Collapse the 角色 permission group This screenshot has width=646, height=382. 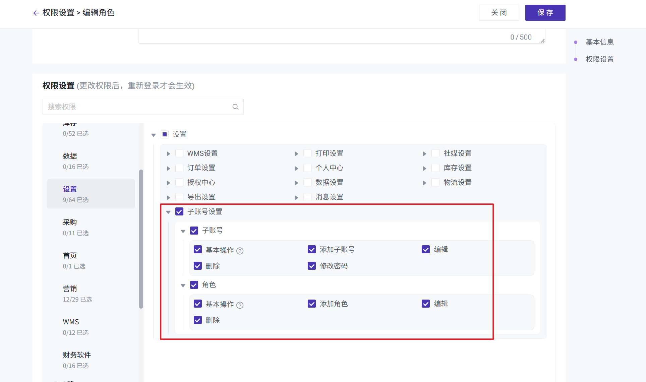click(x=183, y=285)
